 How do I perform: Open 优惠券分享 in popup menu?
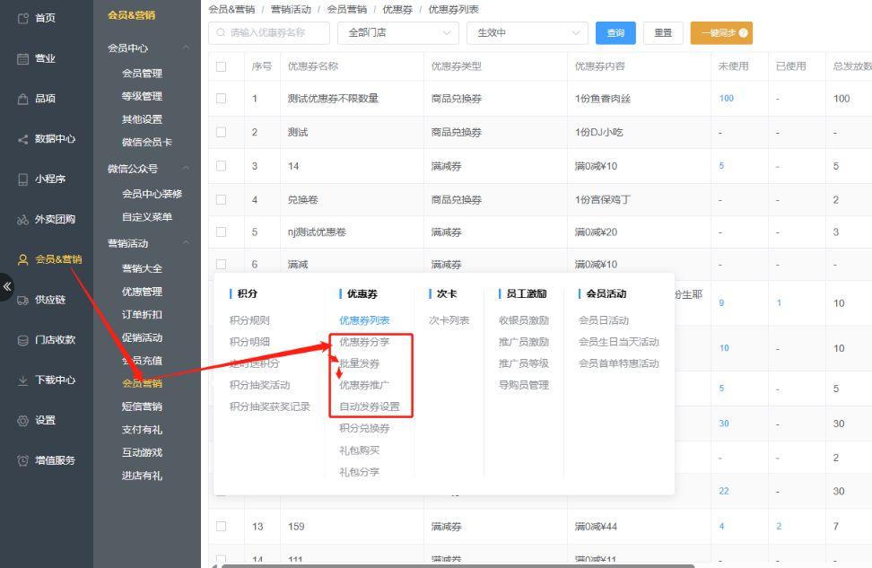364,342
